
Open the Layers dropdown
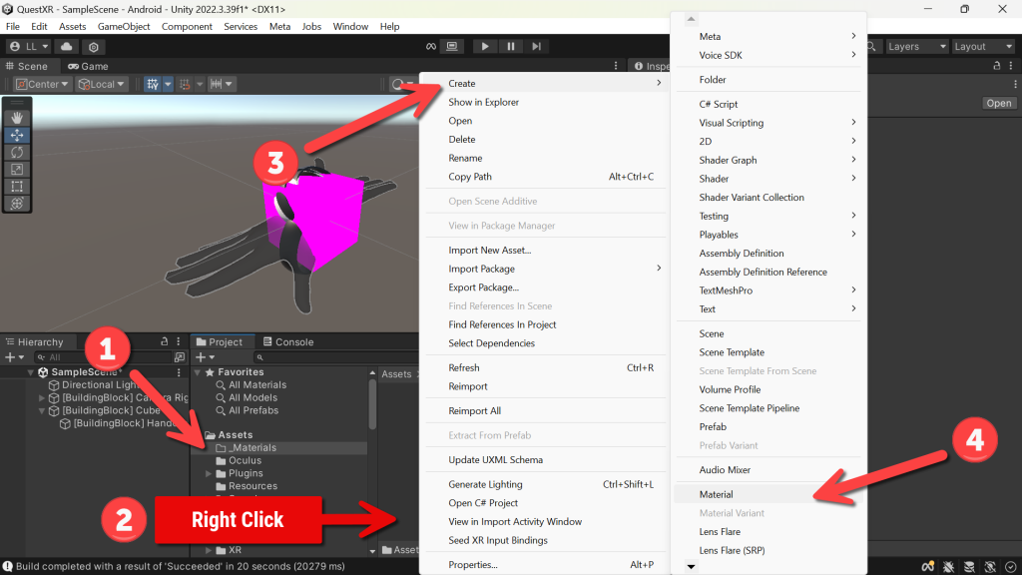click(x=916, y=46)
